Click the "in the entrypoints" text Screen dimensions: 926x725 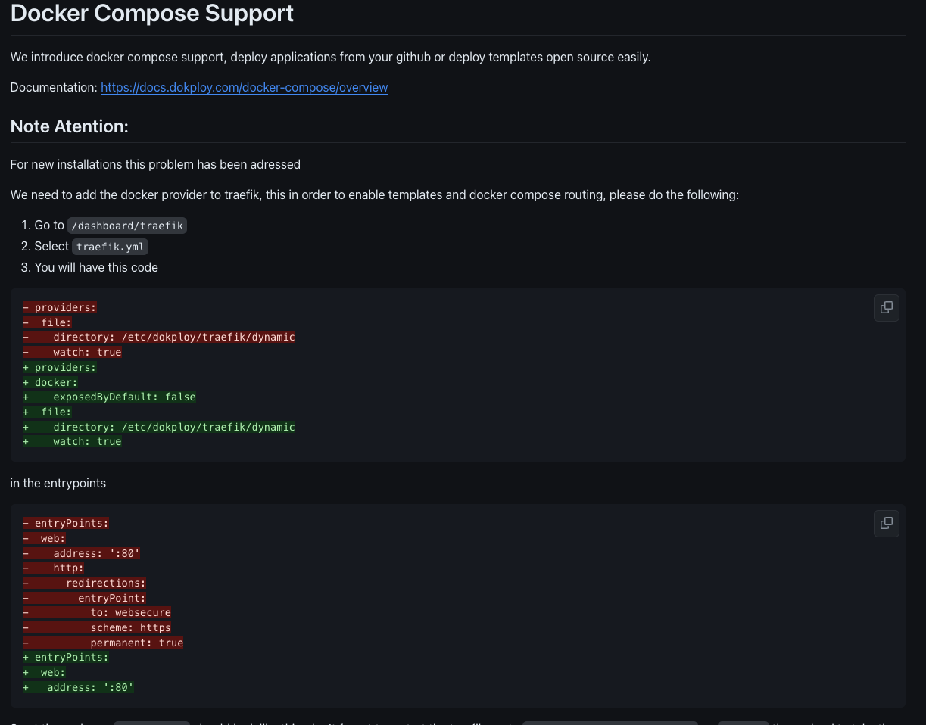click(x=58, y=483)
